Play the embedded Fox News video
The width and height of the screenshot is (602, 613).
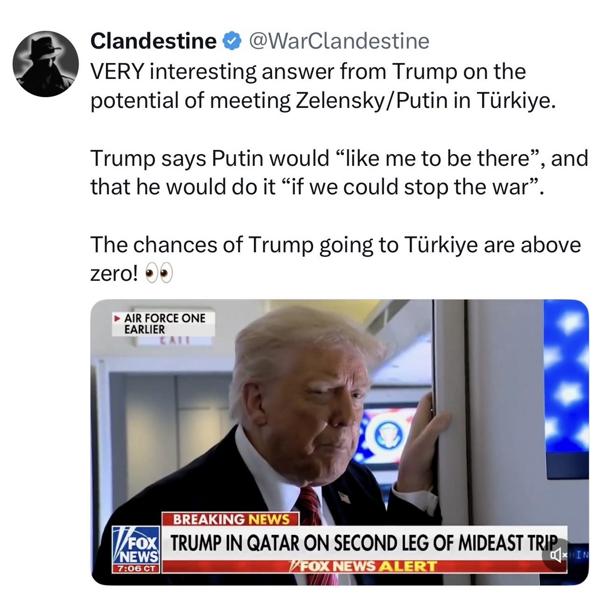point(339,442)
